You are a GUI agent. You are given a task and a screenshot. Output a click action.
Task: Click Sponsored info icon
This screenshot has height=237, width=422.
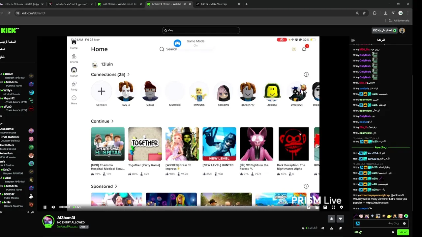coord(306,186)
